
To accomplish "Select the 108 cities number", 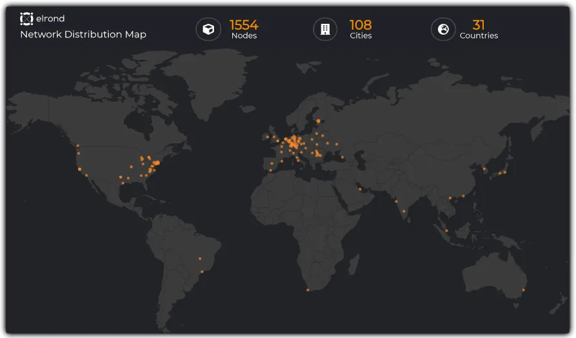I will [x=361, y=25].
